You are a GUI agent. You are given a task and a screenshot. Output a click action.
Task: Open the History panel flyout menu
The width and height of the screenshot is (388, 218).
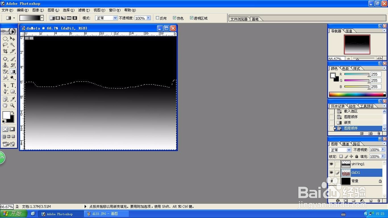(x=384, y=106)
